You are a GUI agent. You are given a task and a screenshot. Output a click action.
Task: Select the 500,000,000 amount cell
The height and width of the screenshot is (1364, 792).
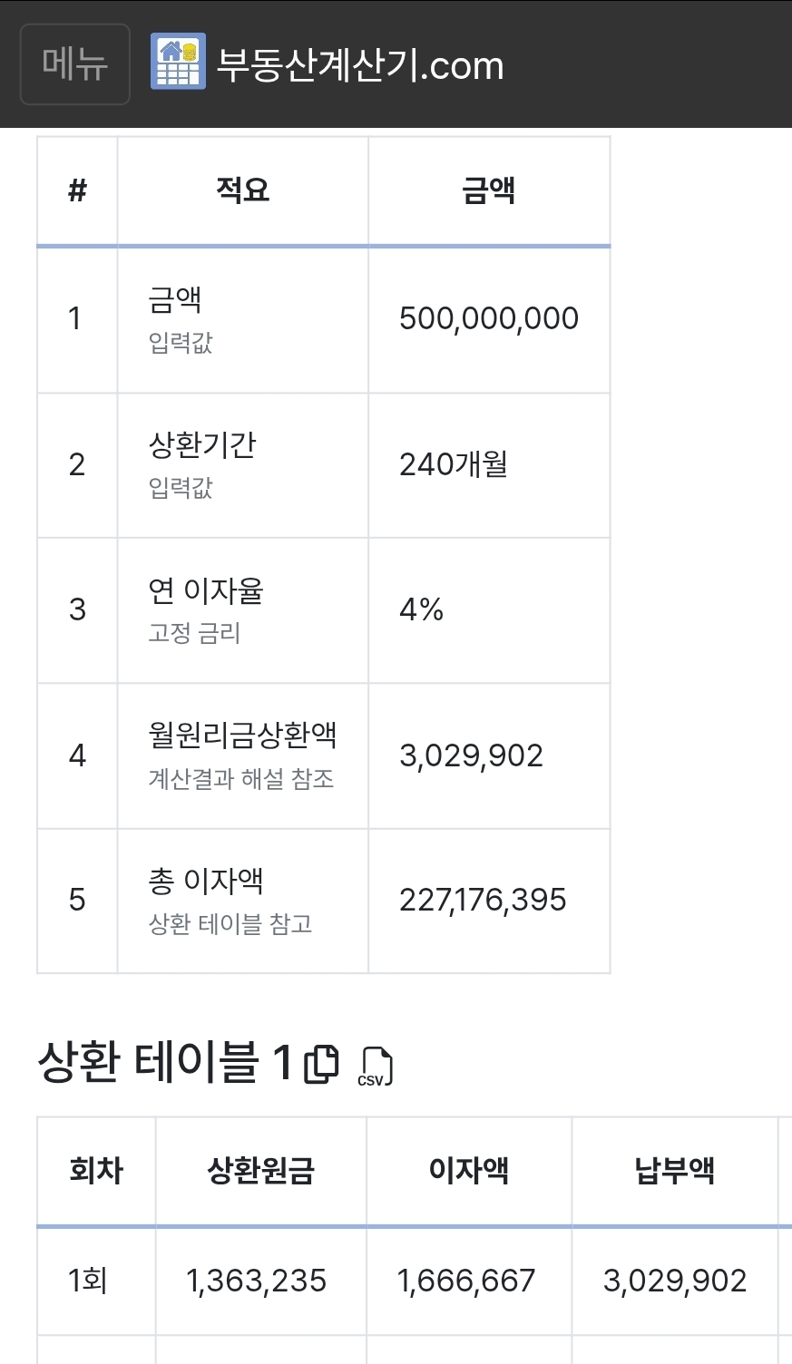pyautogui.click(x=489, y=318)
